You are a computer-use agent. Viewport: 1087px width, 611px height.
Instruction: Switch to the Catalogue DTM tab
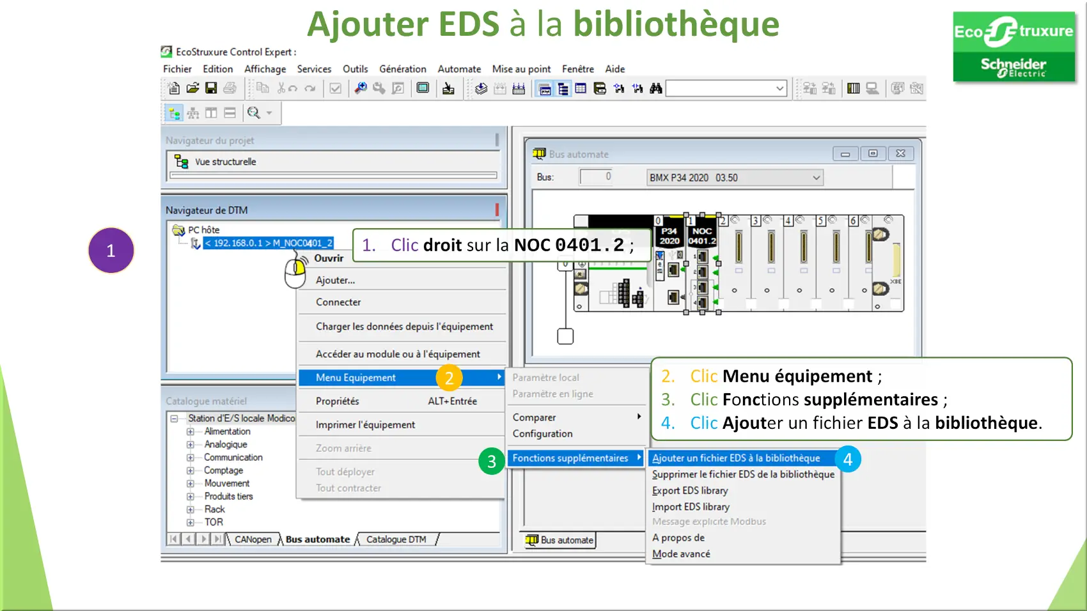[x=396, y=539]
